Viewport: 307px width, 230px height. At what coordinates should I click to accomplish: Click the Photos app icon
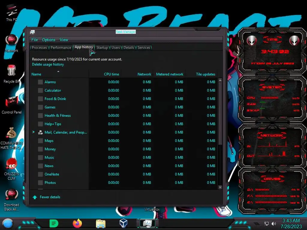pyautogui.click(x=40, y=183)
